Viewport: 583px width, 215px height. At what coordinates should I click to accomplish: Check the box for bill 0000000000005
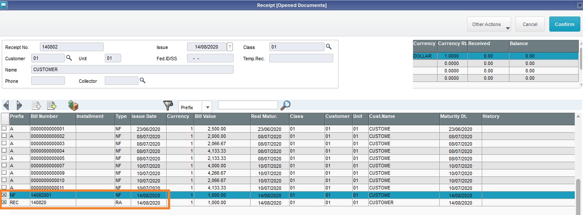tap(4, 158)
